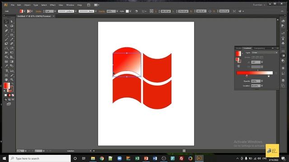Open the gradient angle dropdown arrow
Viewport: 289px width, 162px height.
pos(262,62)
